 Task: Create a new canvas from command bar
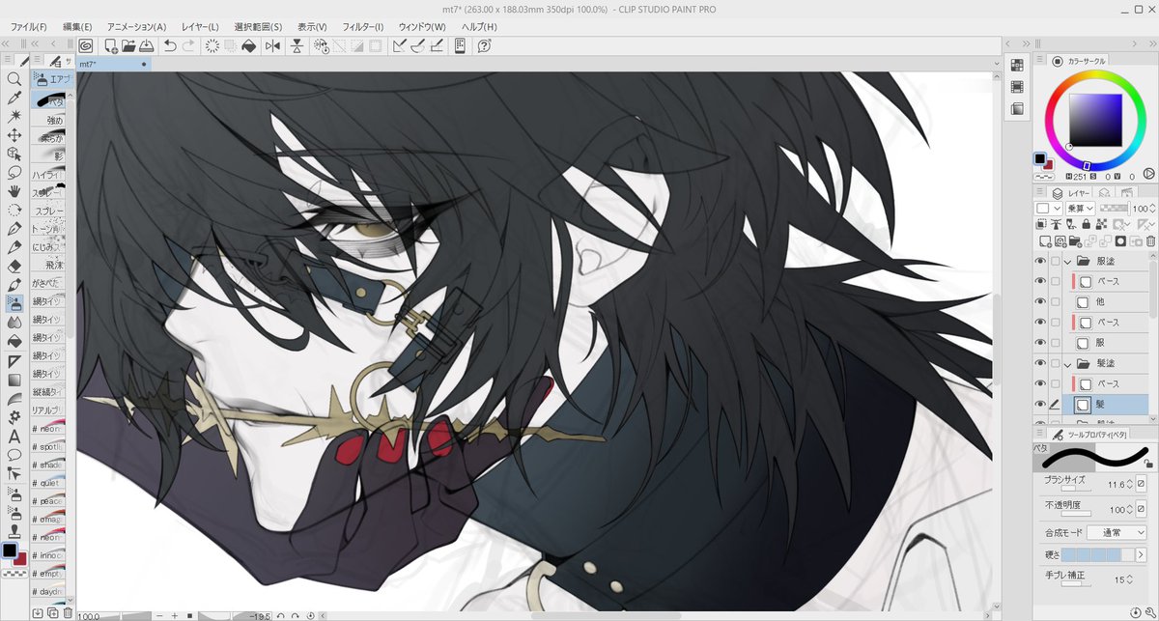pos(111,45)
